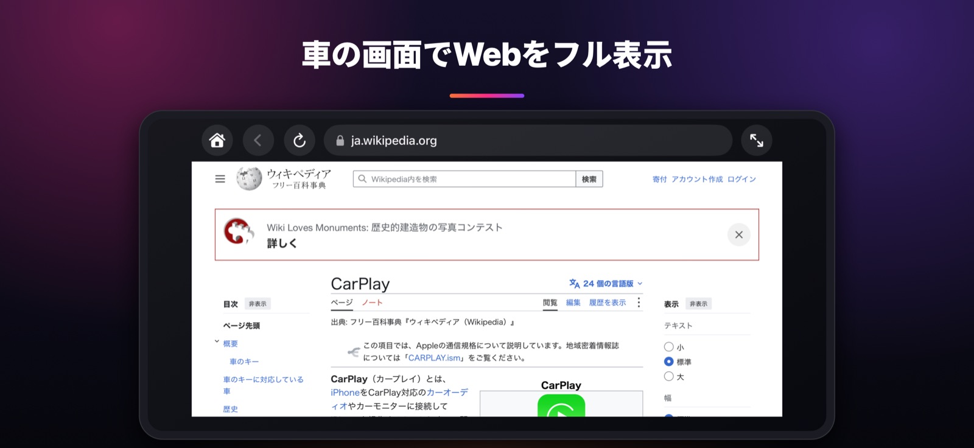Open the iPhone article link
The image size is (974, 448).
(x=345, y=393)
